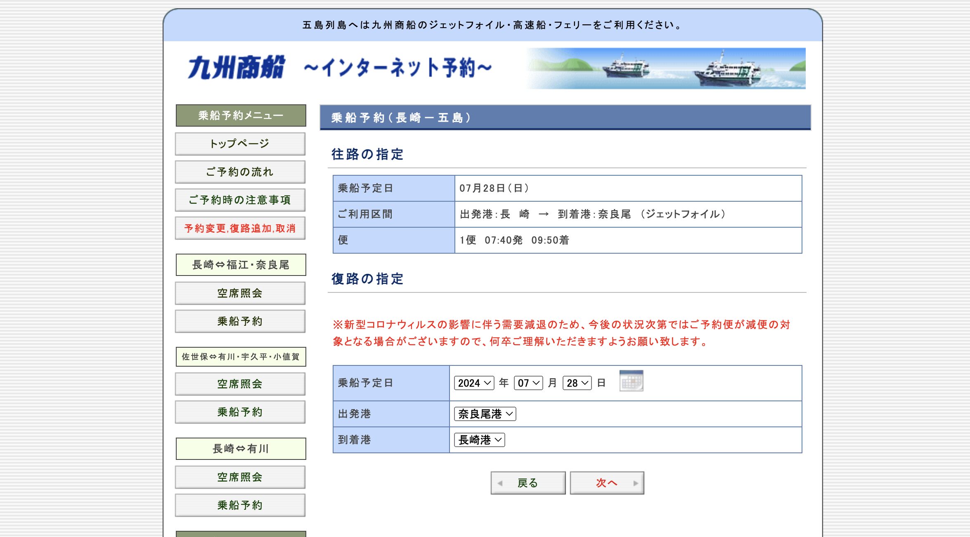This screenshot has height=537, width=970.
Task: Open 乗船予約 under 長崎⇔福江・奈良尾
Action: (x=240, y=321)
